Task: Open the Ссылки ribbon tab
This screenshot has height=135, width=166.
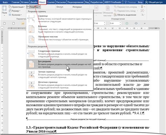Action: [x=51, y=2]
